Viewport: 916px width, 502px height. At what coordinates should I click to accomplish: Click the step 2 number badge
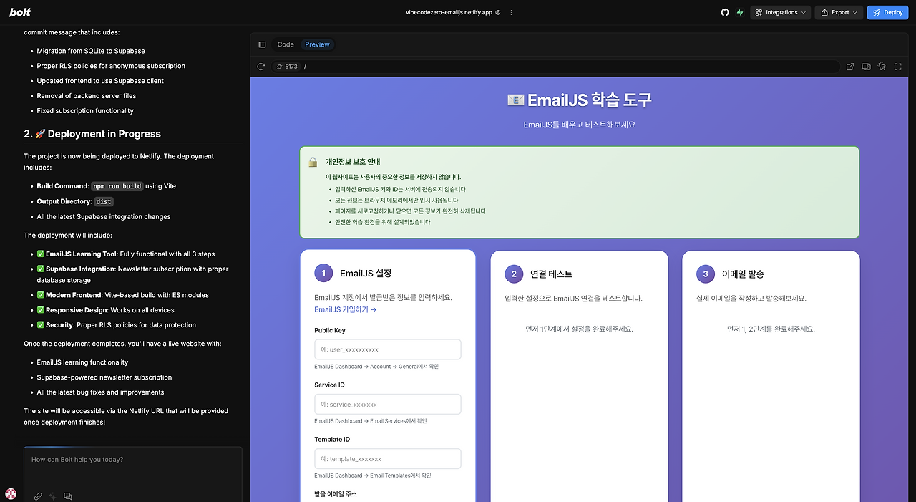pos(514,274)
